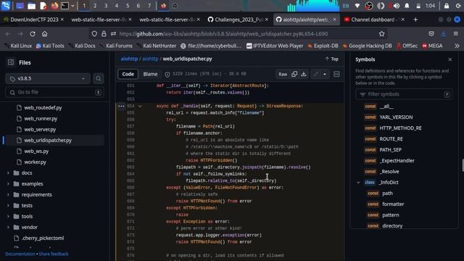Open aiohttp repository breadcrumb link

pyautogui.click(x=129, y=59)
